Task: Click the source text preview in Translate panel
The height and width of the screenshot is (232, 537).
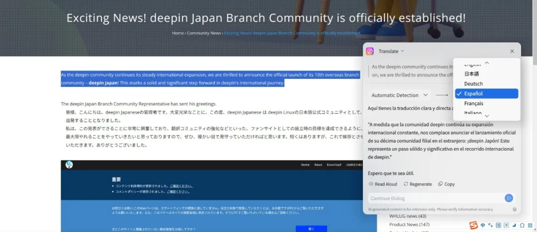Action: click(412, 71)
